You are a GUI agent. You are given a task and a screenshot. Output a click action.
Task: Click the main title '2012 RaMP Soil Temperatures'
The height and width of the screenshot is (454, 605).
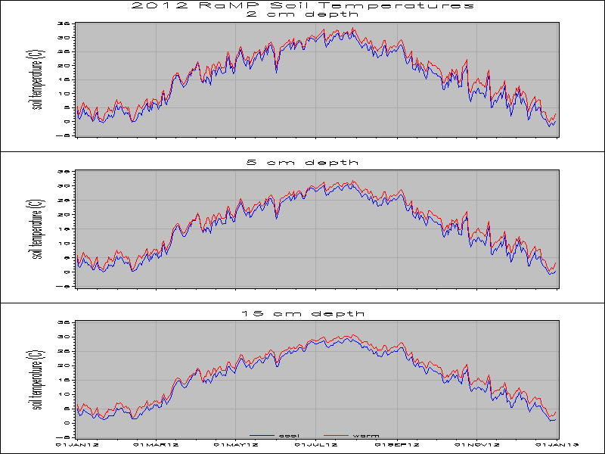point(302,5)
